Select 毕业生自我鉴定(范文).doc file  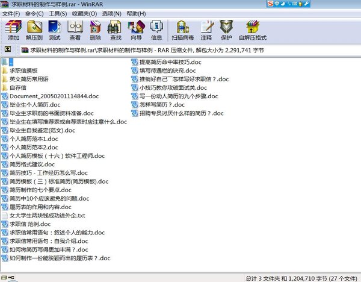tap(39, 130)
